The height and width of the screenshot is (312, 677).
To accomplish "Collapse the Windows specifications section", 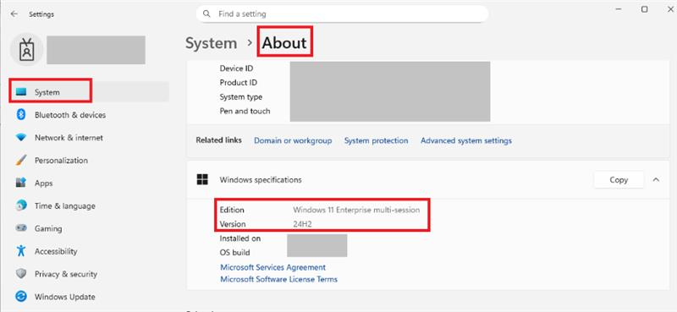I will (x=656, y=179).
